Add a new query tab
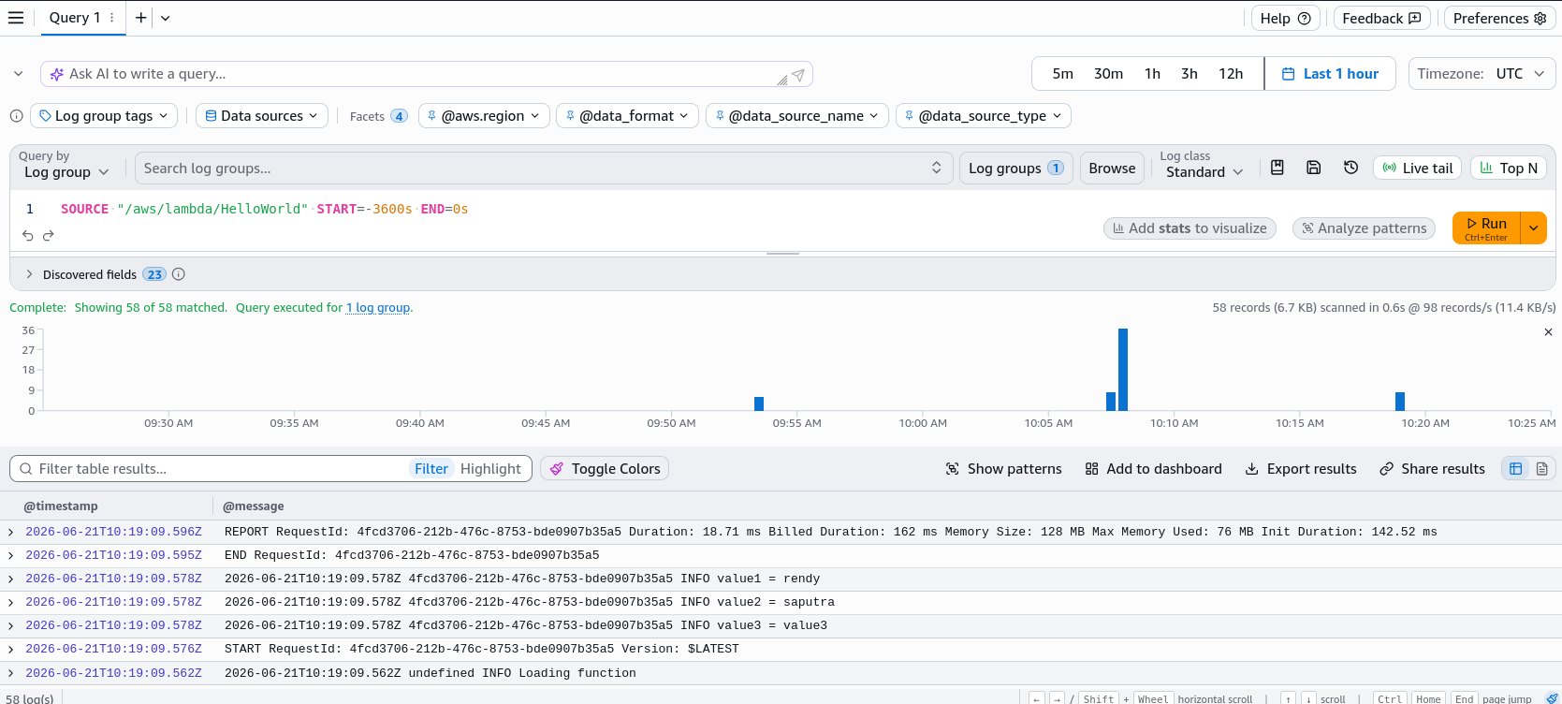Viewport: 1562px width, 704px height. [140, 18]
